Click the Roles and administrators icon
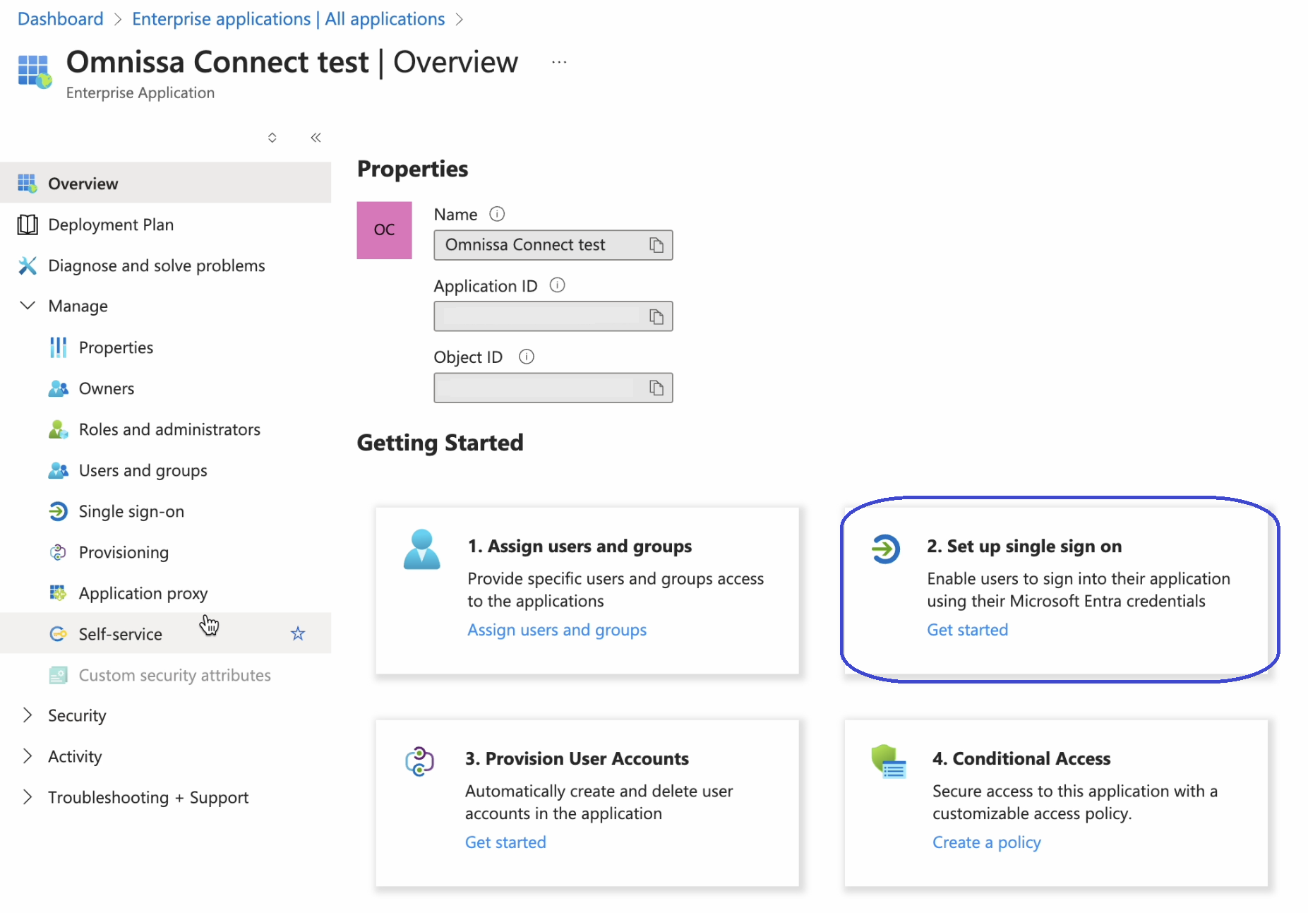Screen dimensions: 1308x913 (58, 429)
